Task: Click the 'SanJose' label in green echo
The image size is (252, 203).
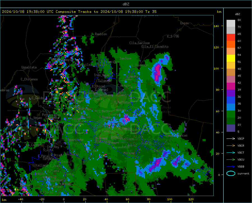Action: coord(125,58)
